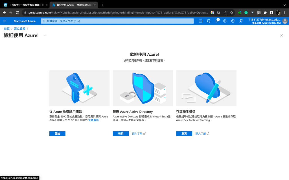Switch to the iT 邦幫忙 browser tab

(x=26, y=5)
